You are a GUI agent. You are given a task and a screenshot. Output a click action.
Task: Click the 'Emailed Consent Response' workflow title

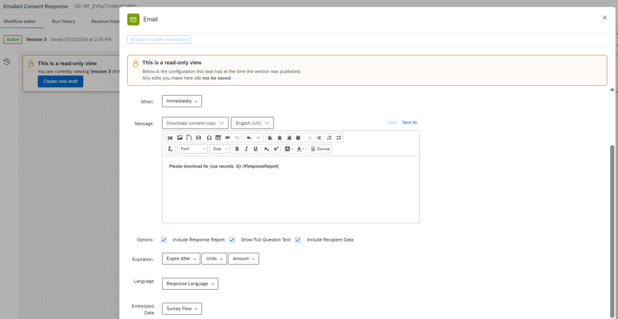coord(36,7)
